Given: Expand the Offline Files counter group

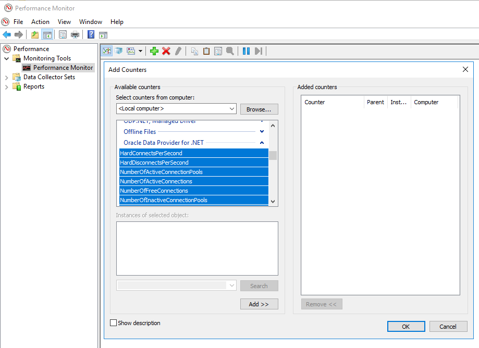Looking at the screenshot, I should 262,132.
